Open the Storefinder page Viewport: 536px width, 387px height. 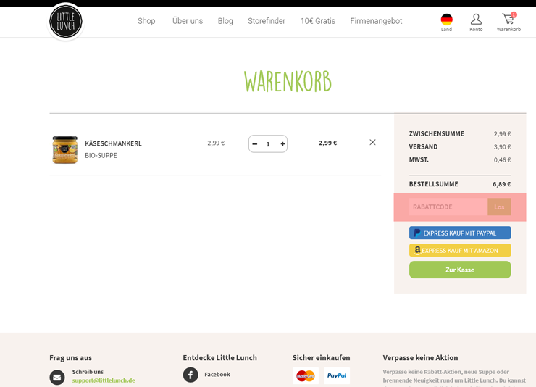coord(267,21)
